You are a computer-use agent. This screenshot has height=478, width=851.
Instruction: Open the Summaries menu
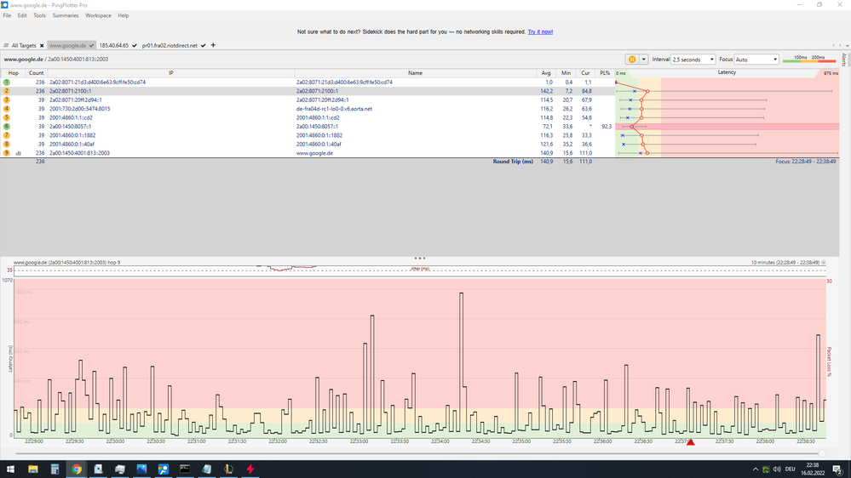(x=66, y=15)
